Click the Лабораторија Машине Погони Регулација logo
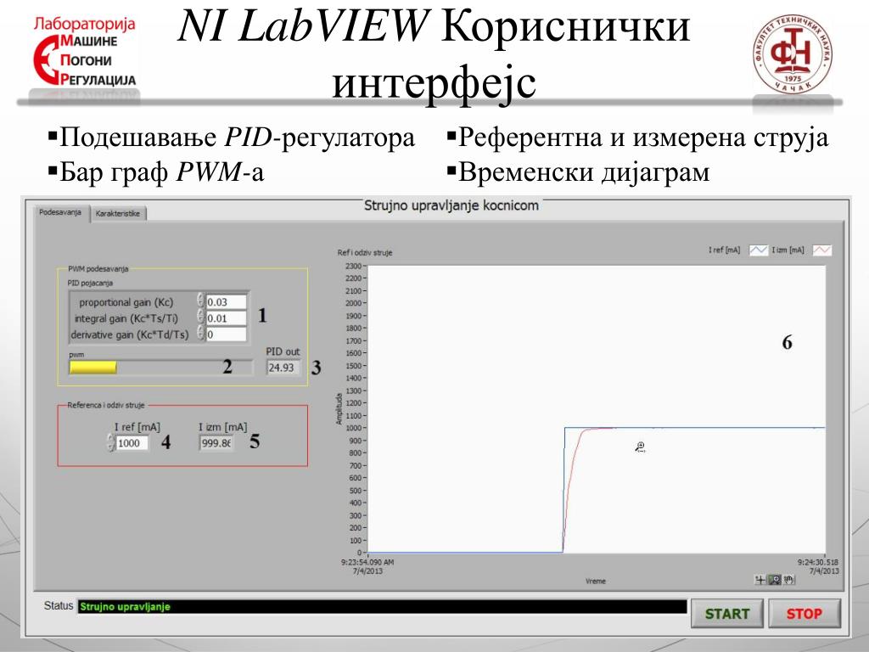Viewport: 869px width, 652px height. point(84,53)
